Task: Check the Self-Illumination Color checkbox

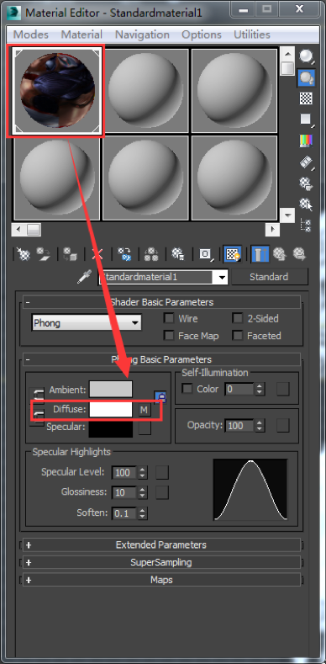Action: (187, 389)
